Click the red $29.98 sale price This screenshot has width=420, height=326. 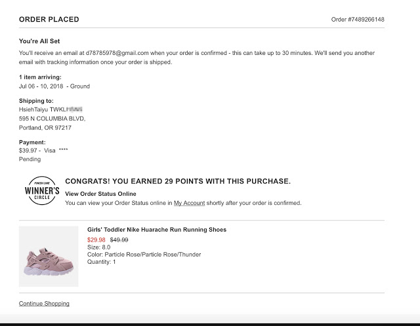96,240
